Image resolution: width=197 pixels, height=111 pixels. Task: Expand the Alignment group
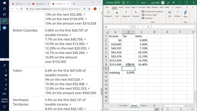click(126, 15)
